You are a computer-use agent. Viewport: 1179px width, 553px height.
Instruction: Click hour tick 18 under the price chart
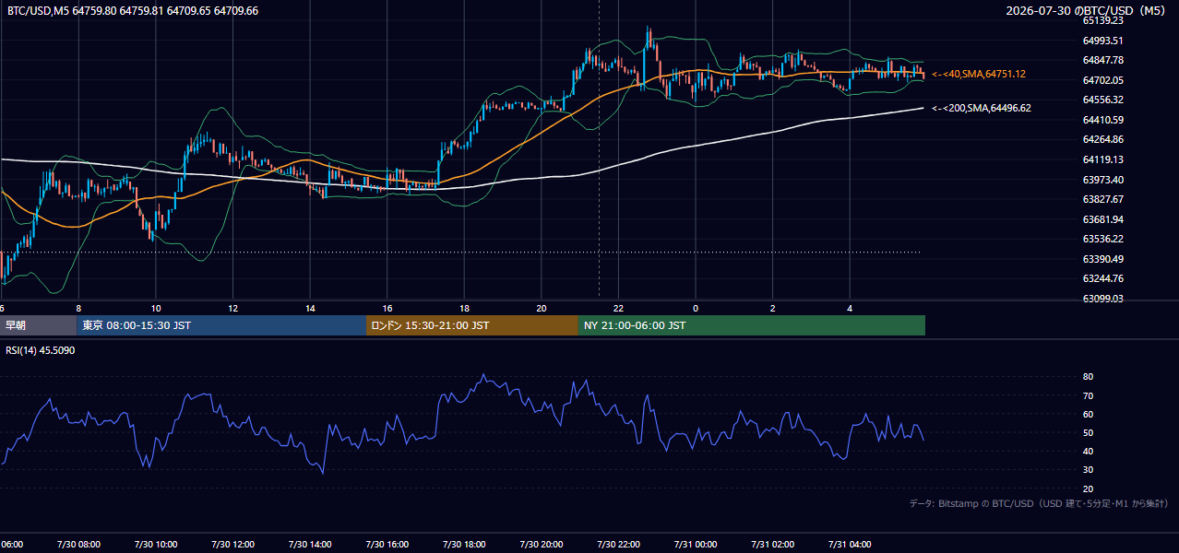464,308
